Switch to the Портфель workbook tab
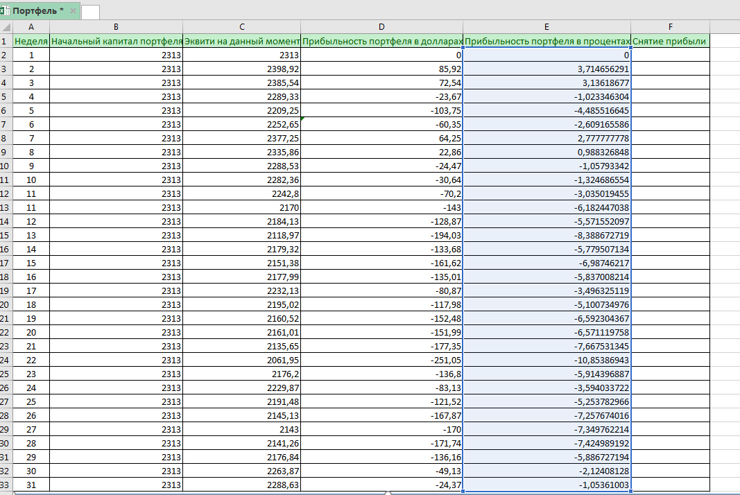 38,11
